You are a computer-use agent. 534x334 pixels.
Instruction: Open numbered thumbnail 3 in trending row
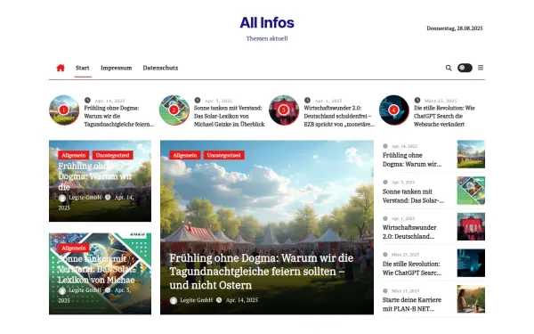coord(284,110)
